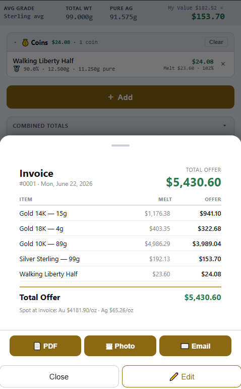Select the Silver Sterling — 99g row
This screenshot has width=241, height=389.
click(120, 259)
